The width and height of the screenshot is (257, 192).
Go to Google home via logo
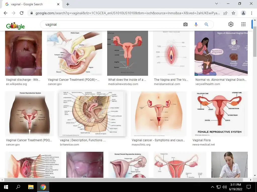(x=15, y=26)
